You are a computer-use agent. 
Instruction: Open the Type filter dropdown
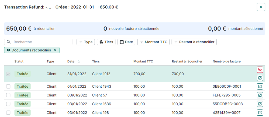[x=85, y=42]
